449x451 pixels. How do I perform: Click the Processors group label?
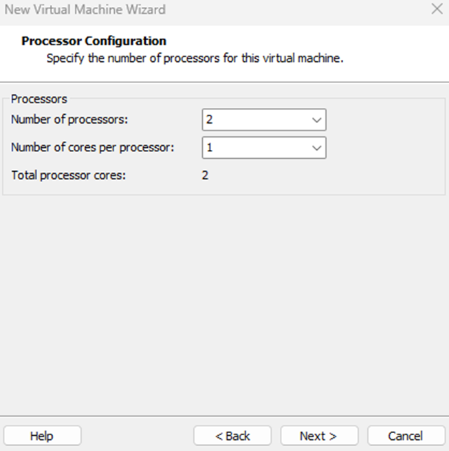[x=39, y=99]
